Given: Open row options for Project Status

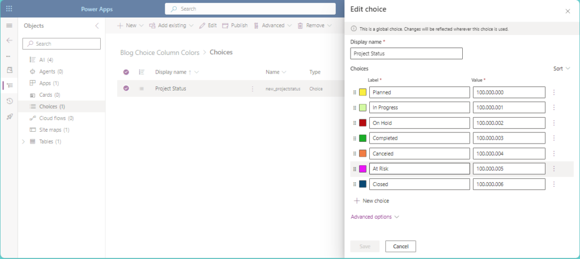Looking at the screenshot, I should pos(253,89).
